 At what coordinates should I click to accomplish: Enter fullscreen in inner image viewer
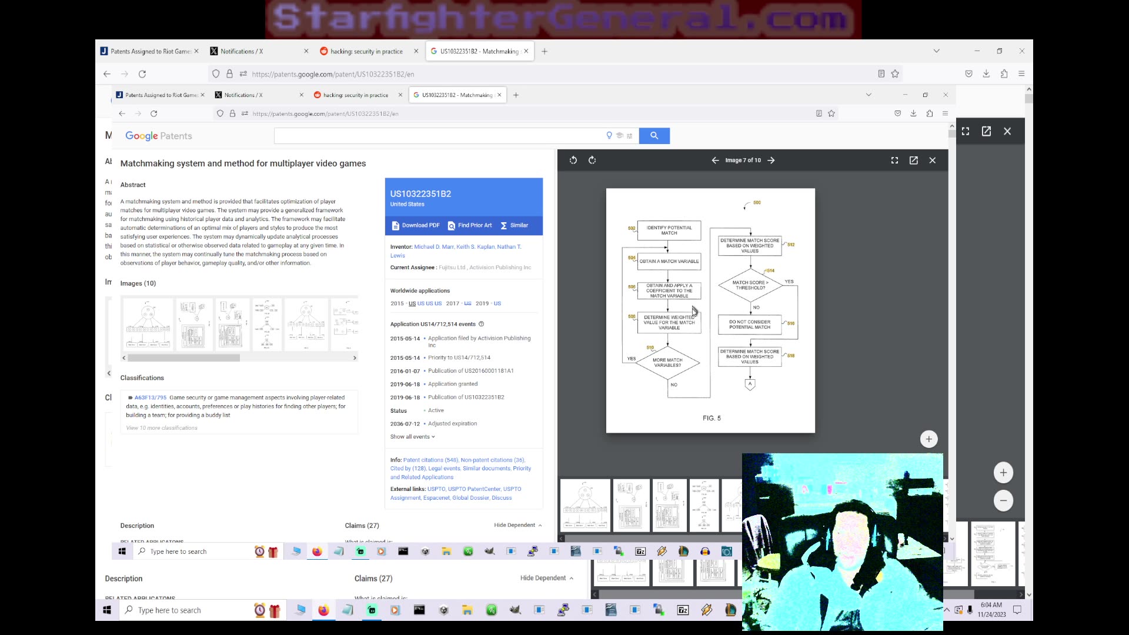coord(894,160)
